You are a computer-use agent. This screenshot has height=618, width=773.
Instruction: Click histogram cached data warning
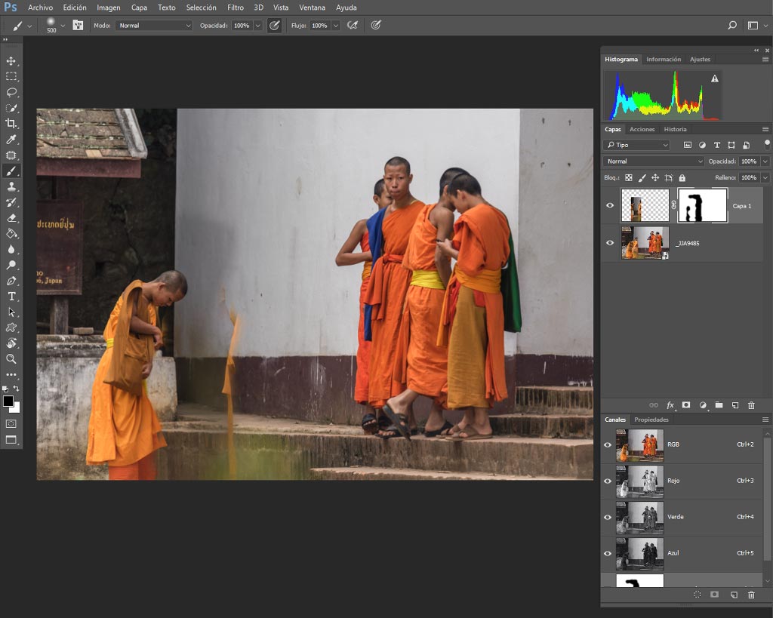(714, 78)
